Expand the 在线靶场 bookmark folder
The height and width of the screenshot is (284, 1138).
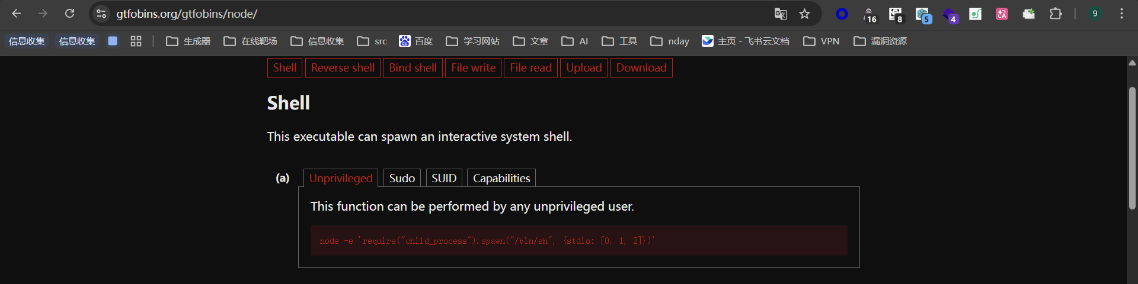coord(250,41)
